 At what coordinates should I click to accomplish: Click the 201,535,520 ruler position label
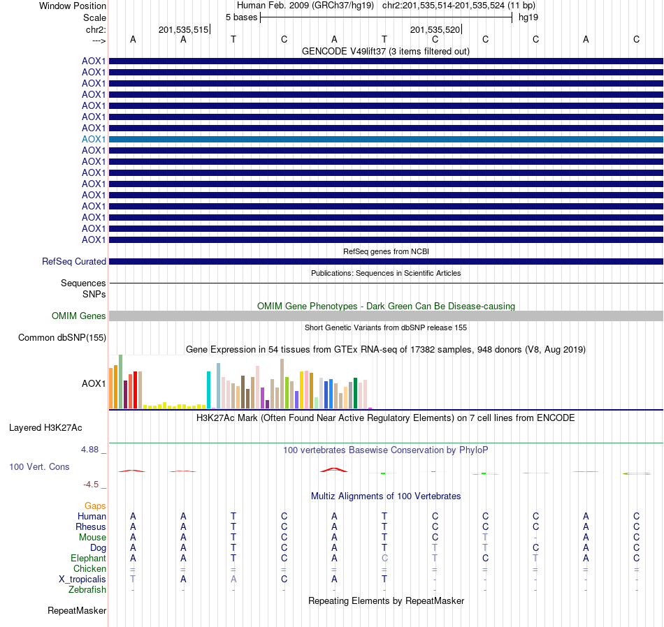point(435,29)
